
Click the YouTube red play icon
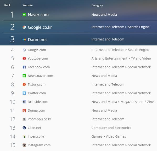tap(24, 59)
